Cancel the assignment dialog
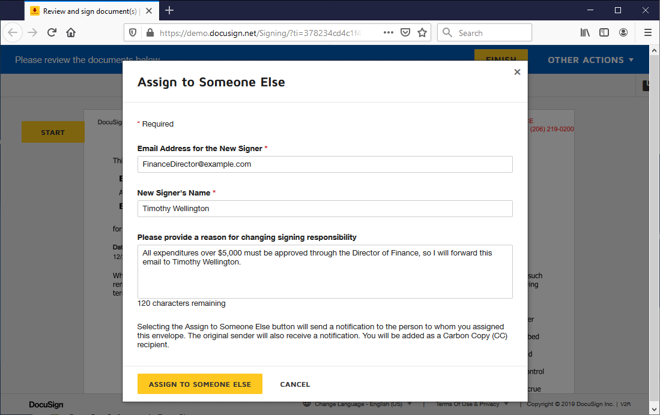660x415 pixels. 295,384
